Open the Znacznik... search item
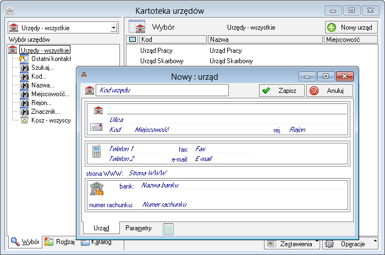385x255 pixels. 46,112
